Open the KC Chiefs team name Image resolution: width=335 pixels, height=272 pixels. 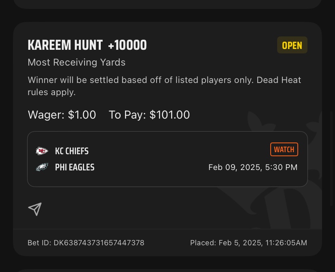[72, 151]
